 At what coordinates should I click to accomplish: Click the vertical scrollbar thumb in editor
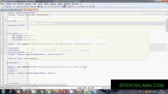tap(167, 26)
